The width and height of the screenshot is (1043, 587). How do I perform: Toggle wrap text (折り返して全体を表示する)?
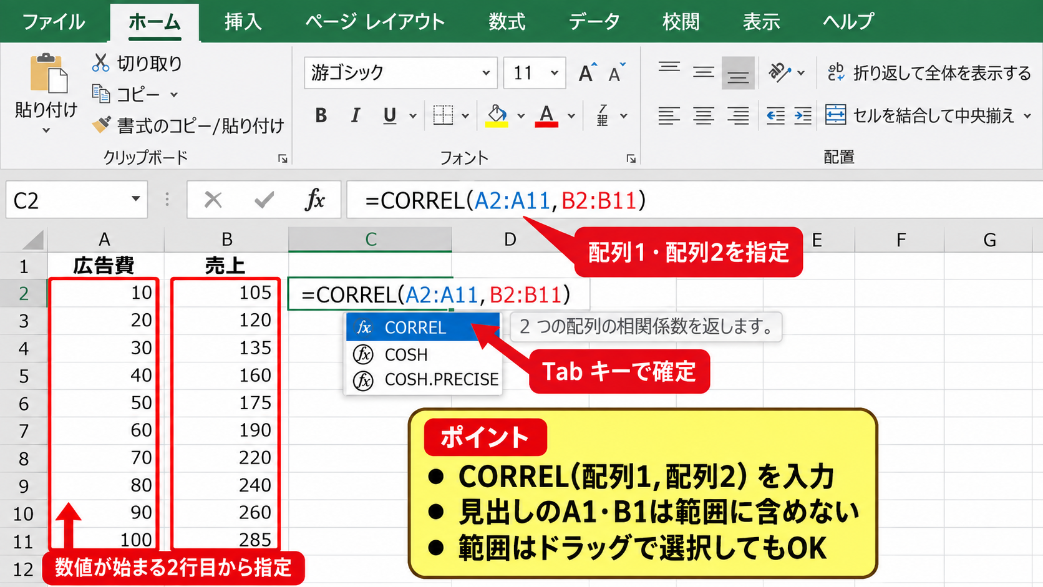click(x=929, y=73)
